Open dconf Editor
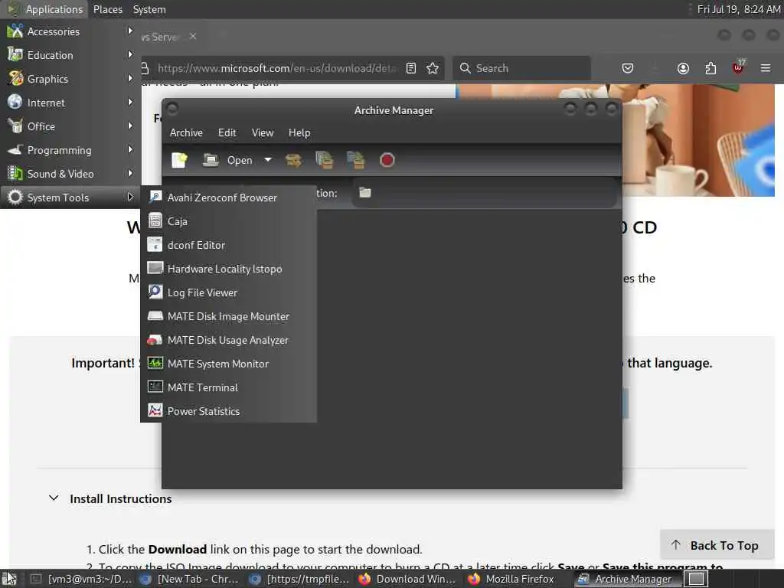 (228, 245)
